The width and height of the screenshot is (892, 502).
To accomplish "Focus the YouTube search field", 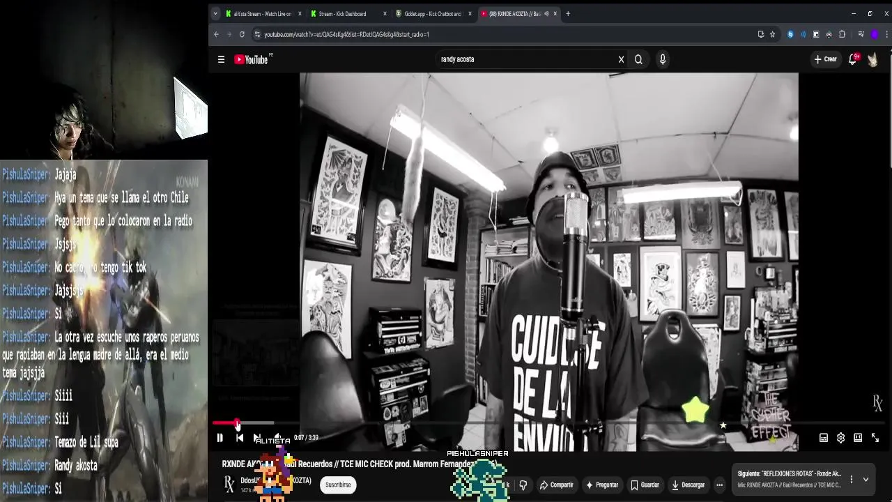I will [526, 59].
